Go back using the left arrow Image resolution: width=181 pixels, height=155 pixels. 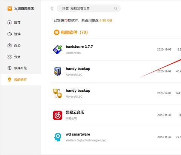(52, 8)
